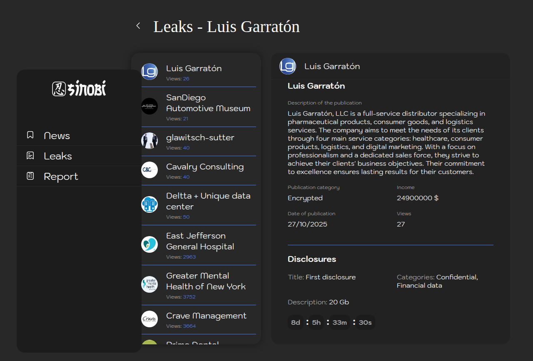Go to the Report menu item
The height and width of the screenshot is (361, 533).
(x=61, y=177)
